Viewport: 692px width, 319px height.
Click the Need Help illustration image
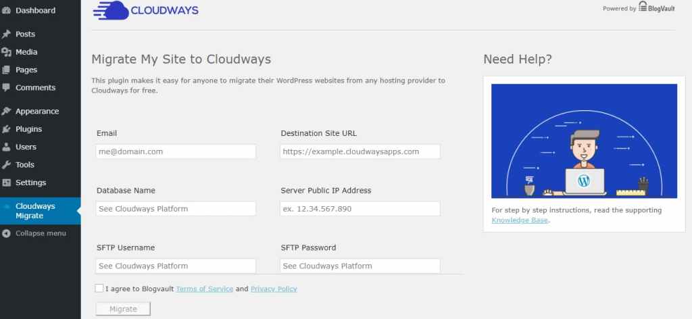click(x=584, y=141)
